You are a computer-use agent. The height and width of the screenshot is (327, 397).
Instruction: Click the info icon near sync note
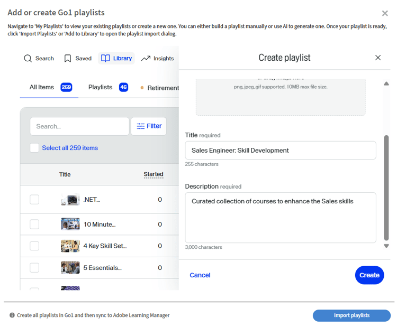pos(12,315)
